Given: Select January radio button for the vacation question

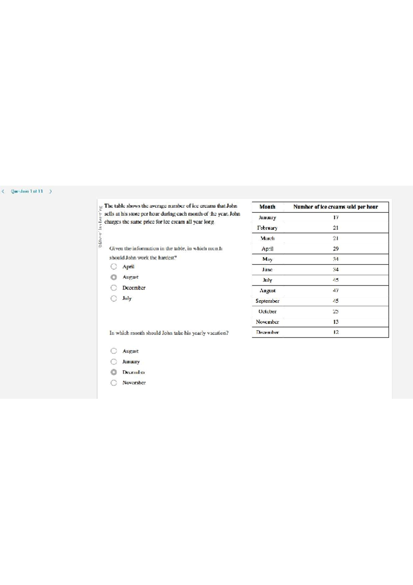Looking at the screenshot, I should pos(114,362).
